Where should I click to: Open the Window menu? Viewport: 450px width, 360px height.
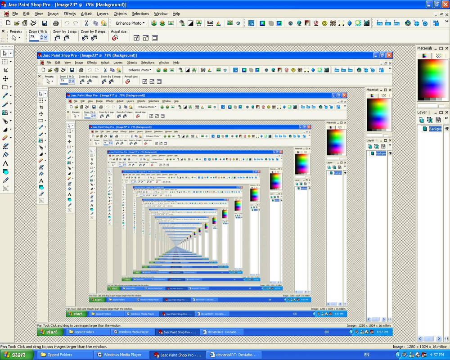point(161,14)
